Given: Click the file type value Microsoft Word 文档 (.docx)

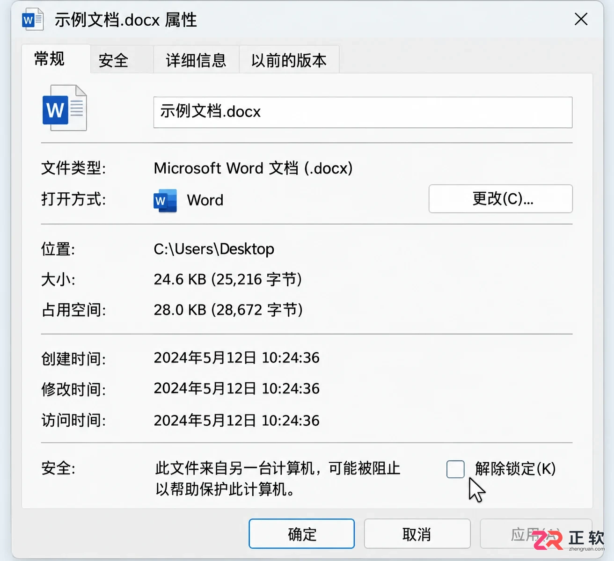Looking at the screenshot, I should (253, 168).
